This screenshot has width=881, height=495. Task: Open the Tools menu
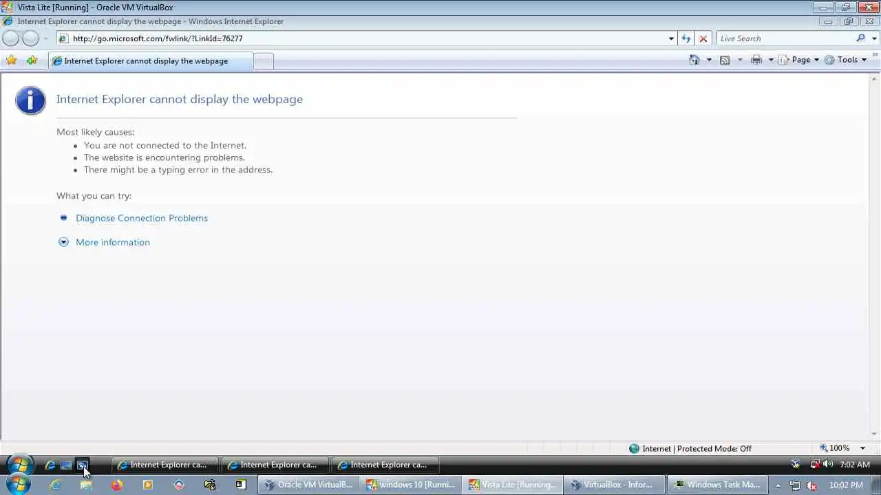point(846,60)
